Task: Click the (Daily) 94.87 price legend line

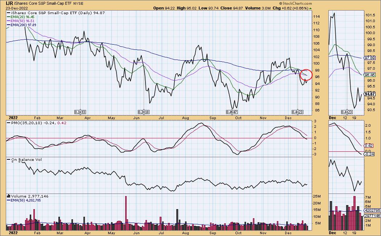Action: point(56,13)
